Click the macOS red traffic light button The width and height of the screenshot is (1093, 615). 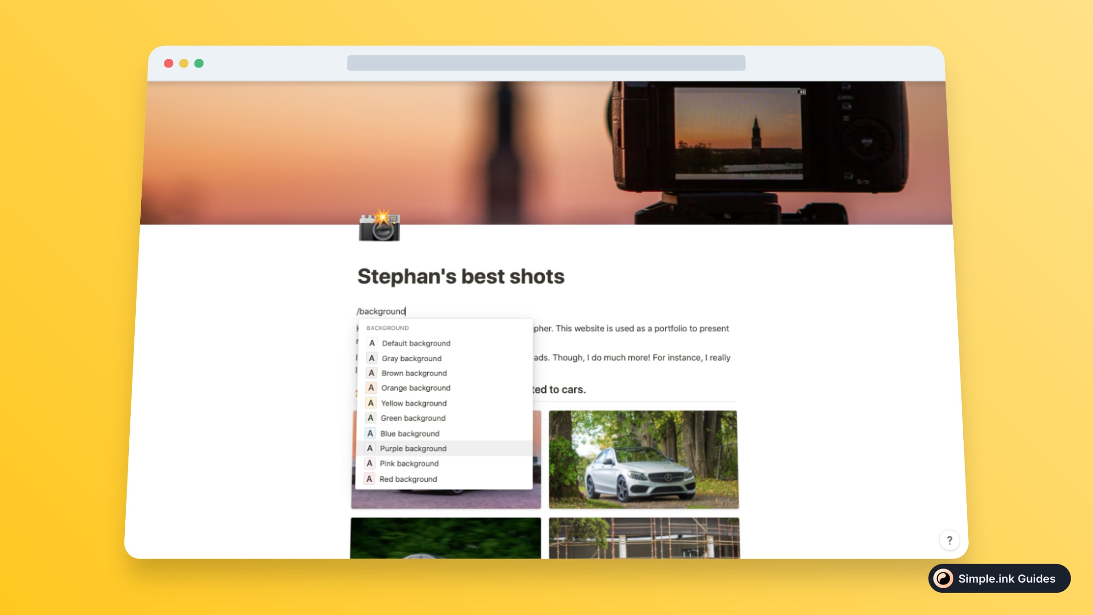(x=169, y=63)
